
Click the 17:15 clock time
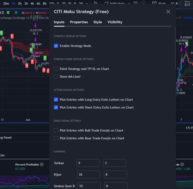point(189,128)
